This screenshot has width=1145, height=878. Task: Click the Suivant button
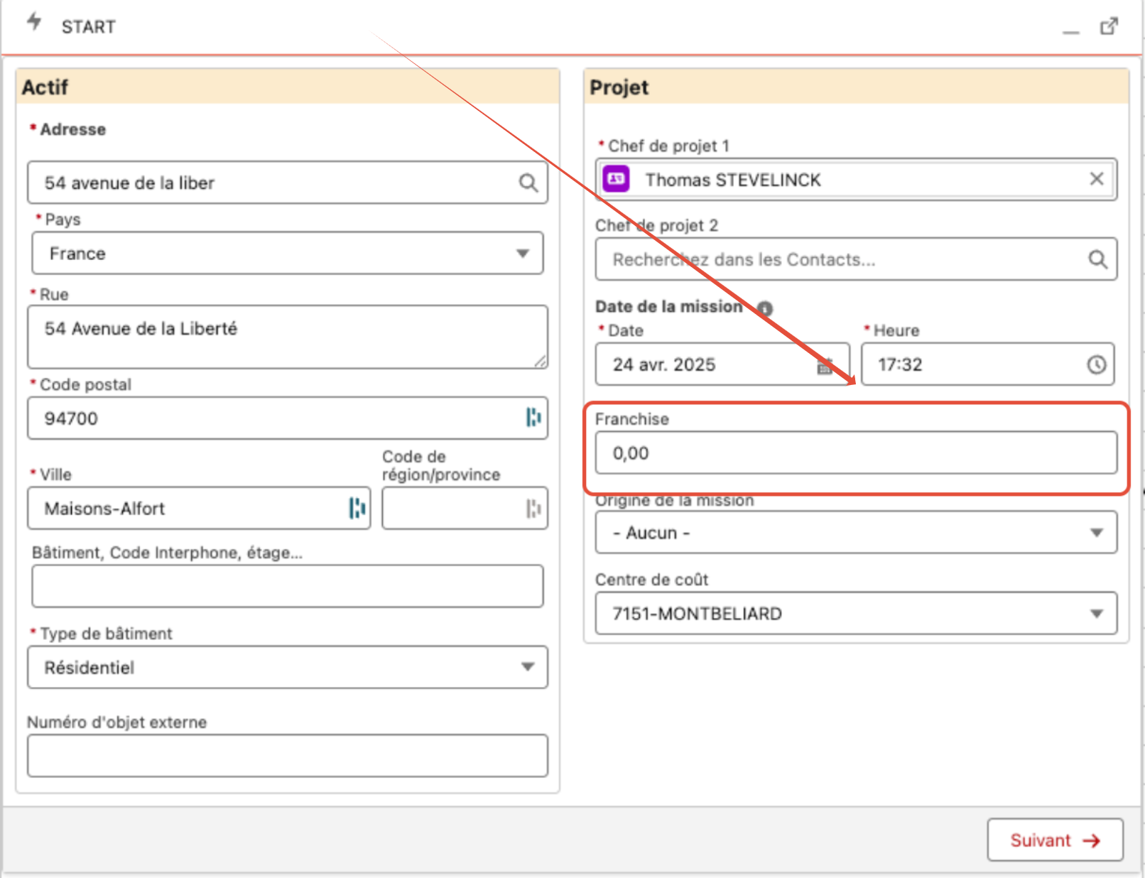point(1055,840)
